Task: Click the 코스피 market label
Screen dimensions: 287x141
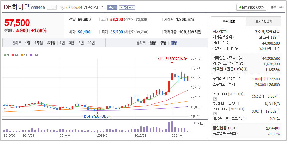Action: [x=52, y=8]
